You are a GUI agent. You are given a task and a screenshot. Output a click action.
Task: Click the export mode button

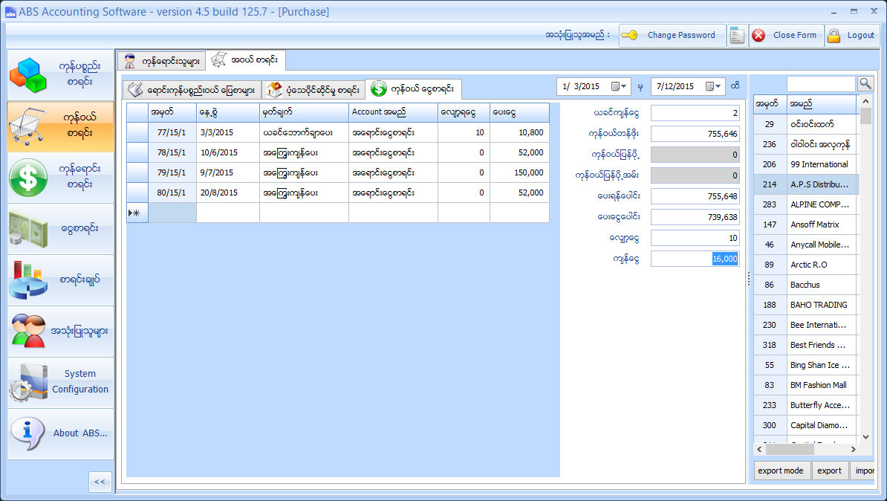pos(780,471)
